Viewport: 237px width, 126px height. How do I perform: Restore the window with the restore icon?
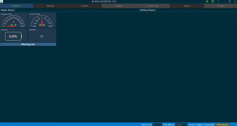pyautogui.click(x=229, y=1)
